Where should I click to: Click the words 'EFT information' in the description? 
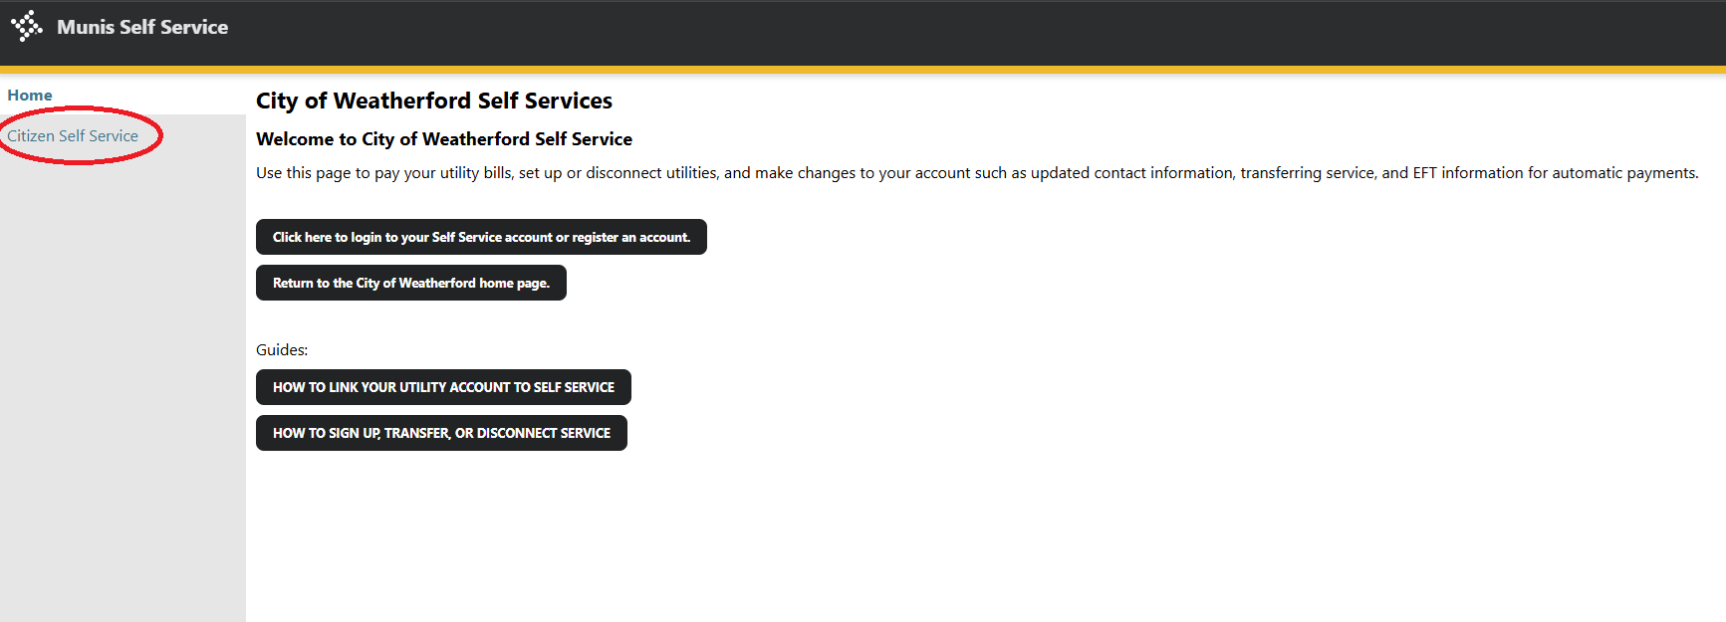(x=1467, y=173)
